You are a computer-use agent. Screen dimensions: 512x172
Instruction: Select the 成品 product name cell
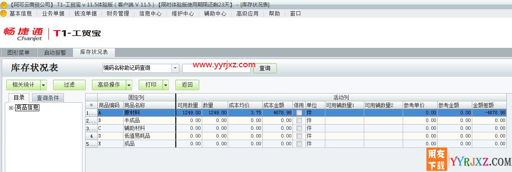[x=149, y=144]
